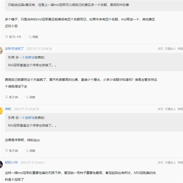Click reply icon on the (-17) comment

[30, 37]
